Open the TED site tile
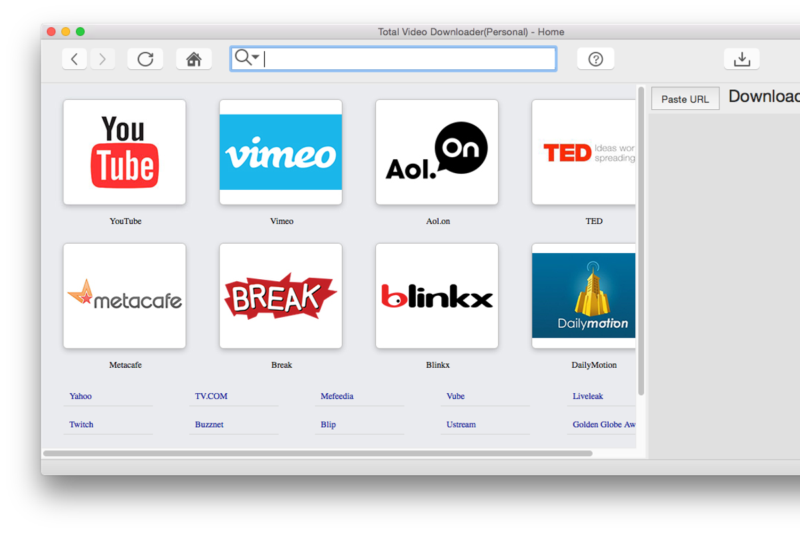 [x=583, y=152]
